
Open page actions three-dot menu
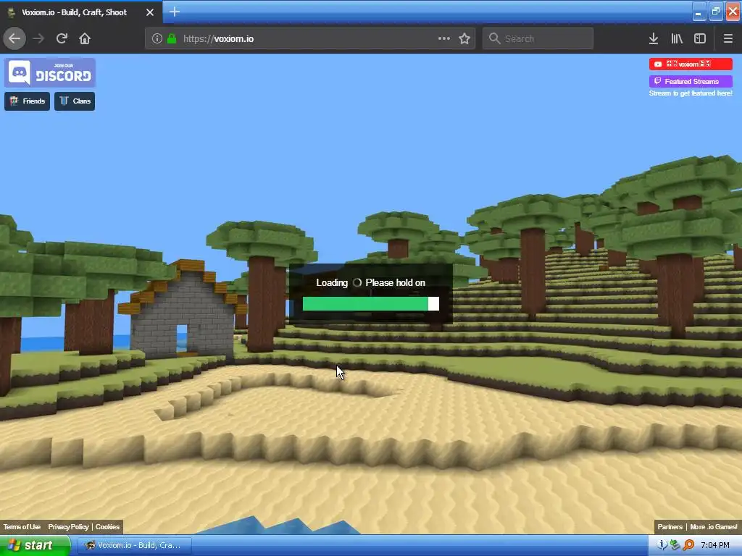coord(444,38)
